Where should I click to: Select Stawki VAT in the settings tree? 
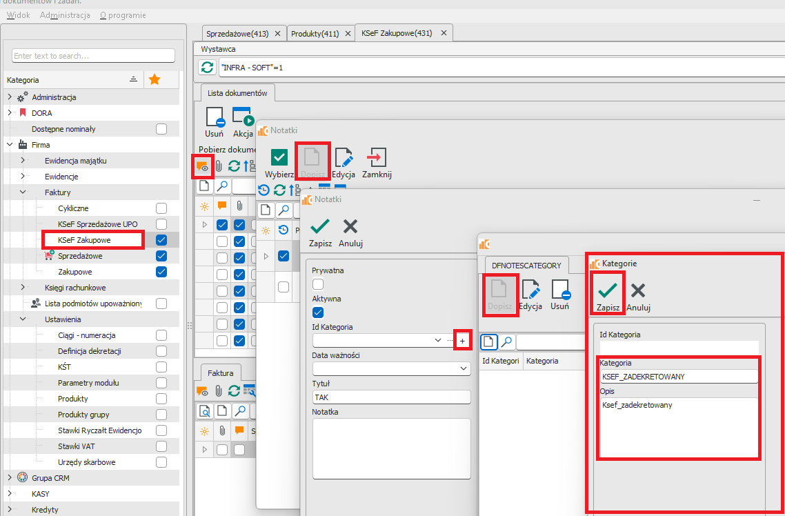point(76,446)
